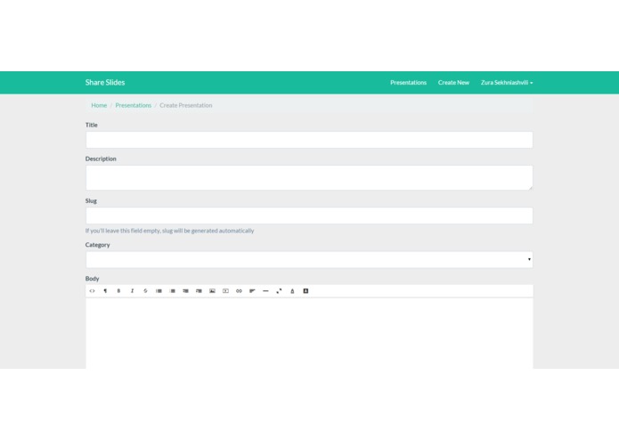Focus the Slug input field
The height and width of the screenshot is (440, 619).
(309, 216)
